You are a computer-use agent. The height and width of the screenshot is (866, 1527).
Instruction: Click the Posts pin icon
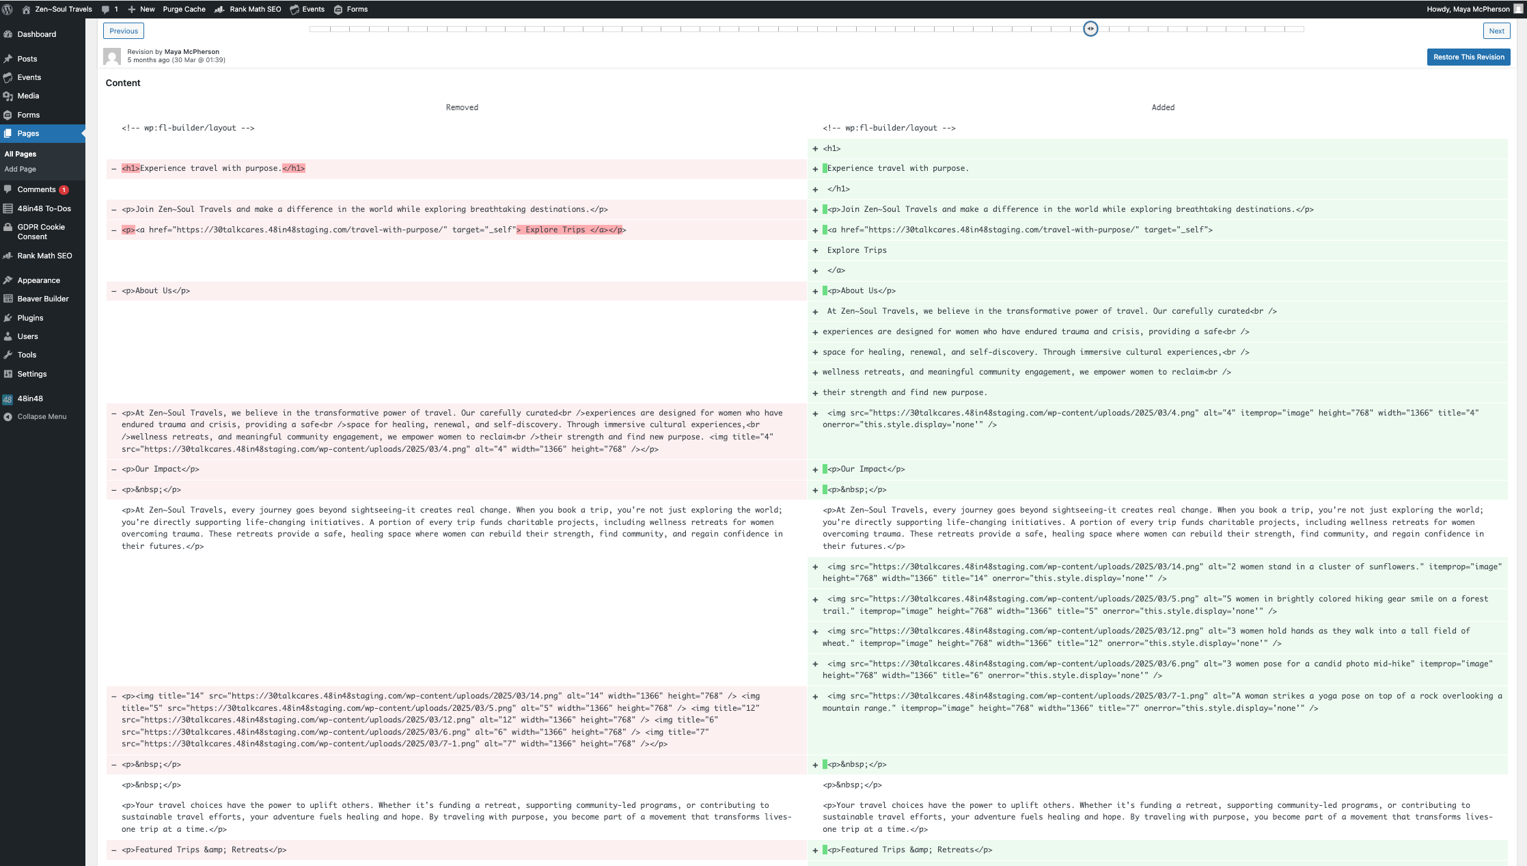coord(8,59)
